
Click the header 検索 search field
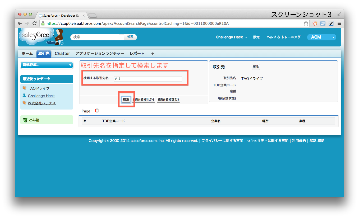click(97, 37)
